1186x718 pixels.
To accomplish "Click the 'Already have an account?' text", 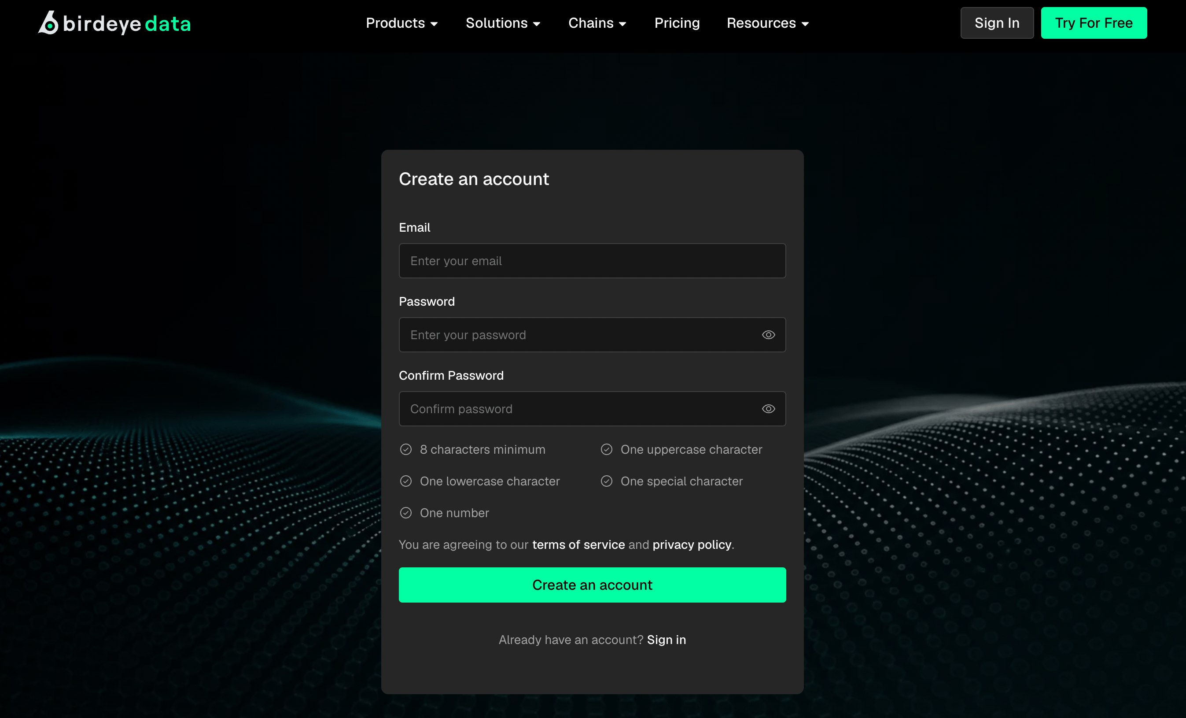I will [x=571, y=640].
